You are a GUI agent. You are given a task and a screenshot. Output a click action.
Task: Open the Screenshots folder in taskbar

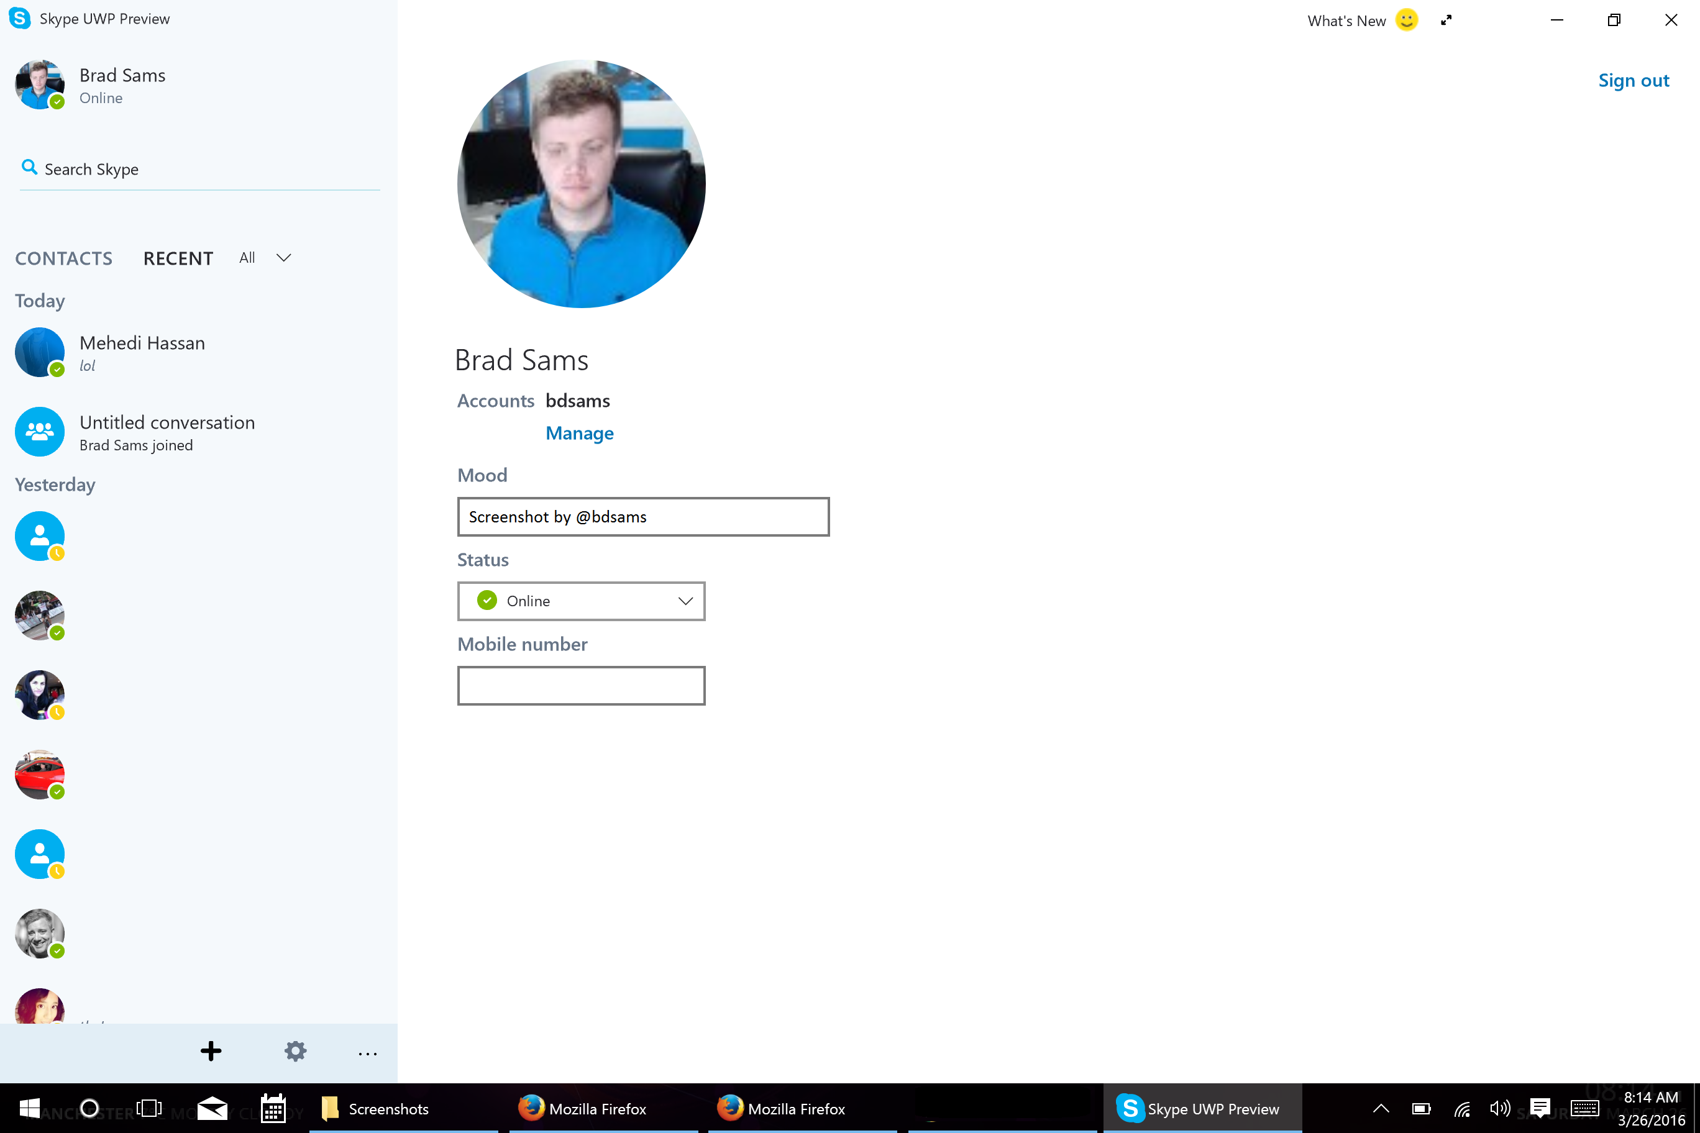(388, 1108)
